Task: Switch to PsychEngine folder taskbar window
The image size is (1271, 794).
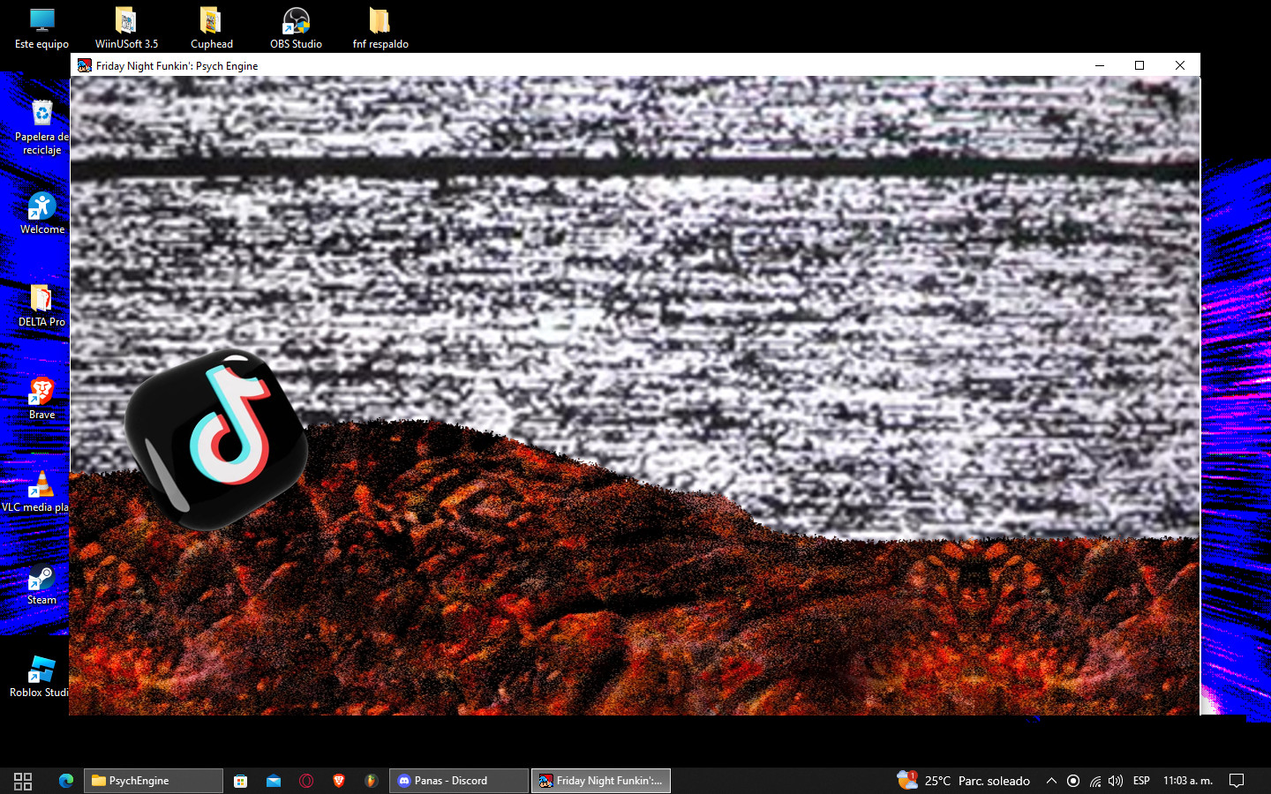Action: pos(154,781)
